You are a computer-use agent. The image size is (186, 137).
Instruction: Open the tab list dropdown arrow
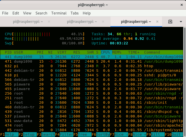pos(181,22)
